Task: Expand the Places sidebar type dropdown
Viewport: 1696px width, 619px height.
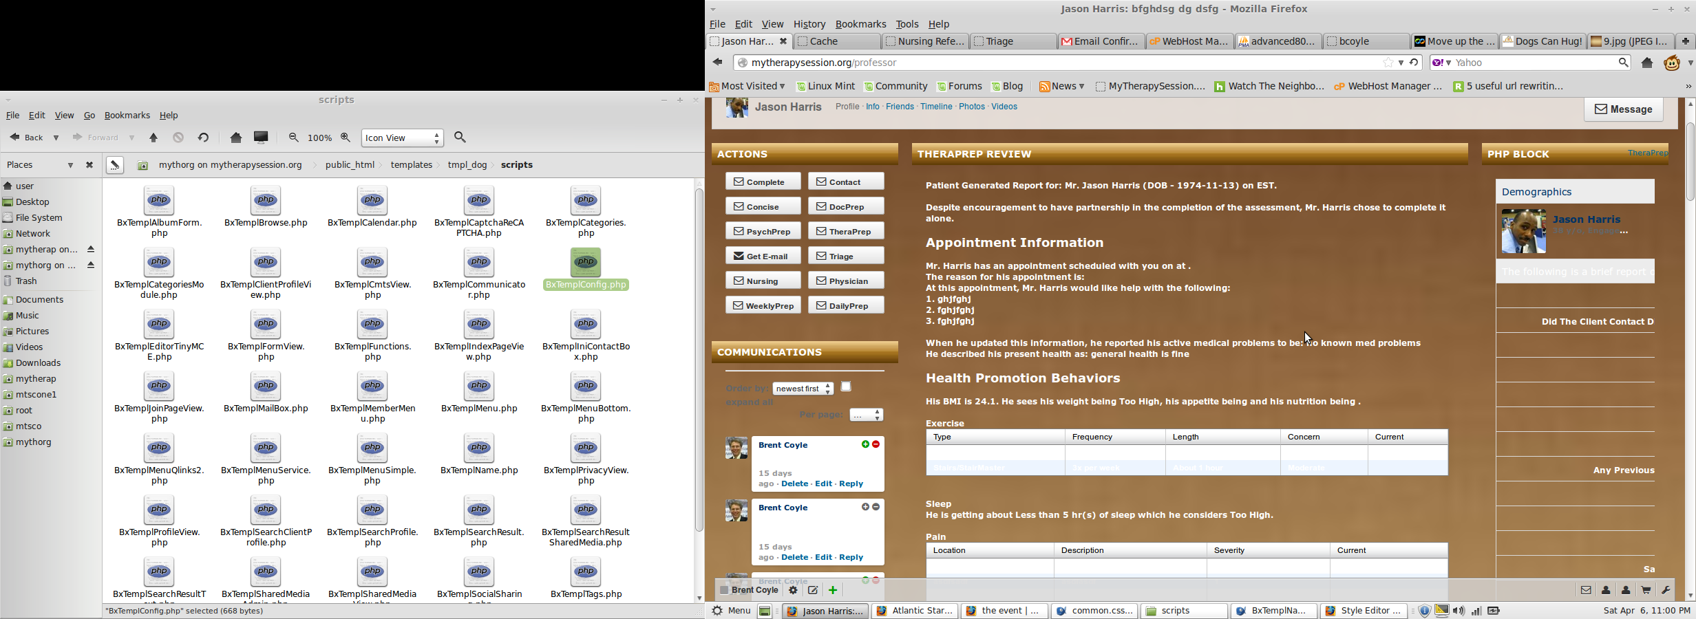Action: [70, 165]
